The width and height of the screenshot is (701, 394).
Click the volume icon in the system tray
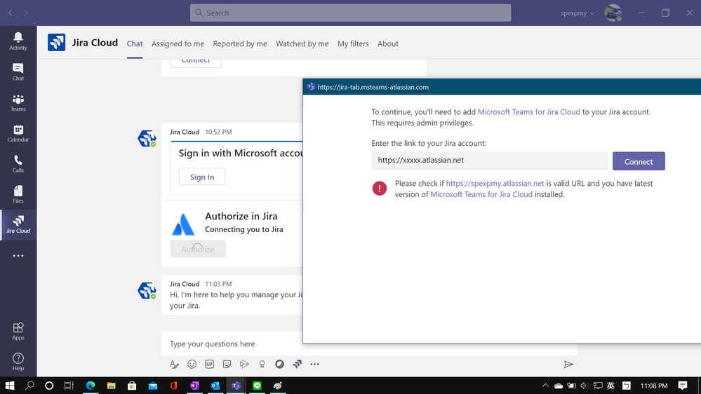tap(585, 386)
